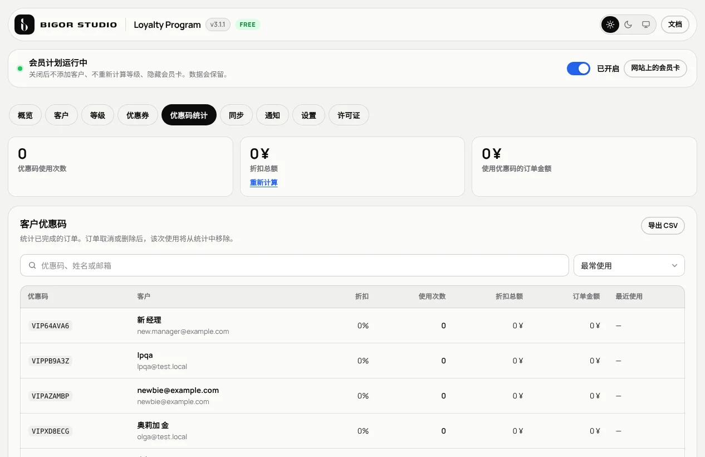Click the v3.1.1 version badge
The height and width of the screenshot is (457, 705).
pyautogui.click(x=218, y=25)
